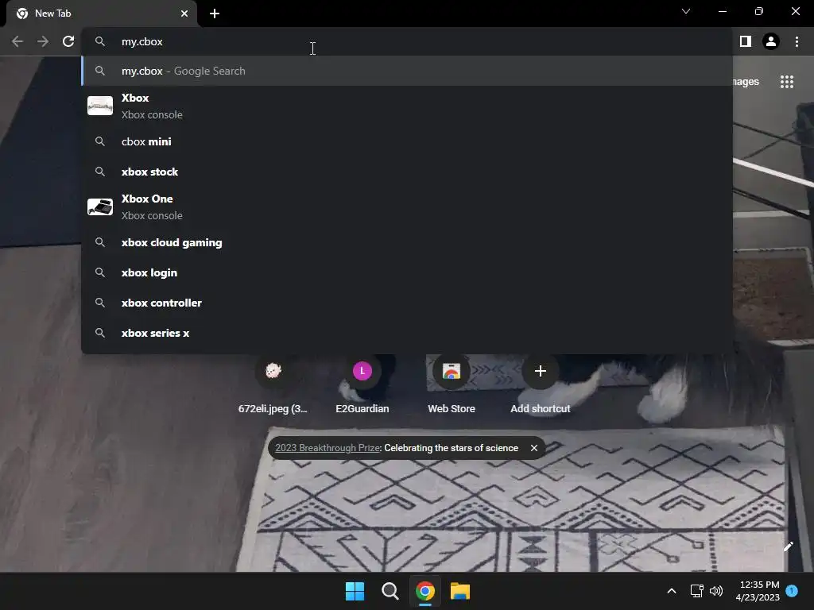Image resolution: width=814 pixels, height=610 pixels.
Task: Open the clock showing 12:35 PM
Action: click(758, 591)
